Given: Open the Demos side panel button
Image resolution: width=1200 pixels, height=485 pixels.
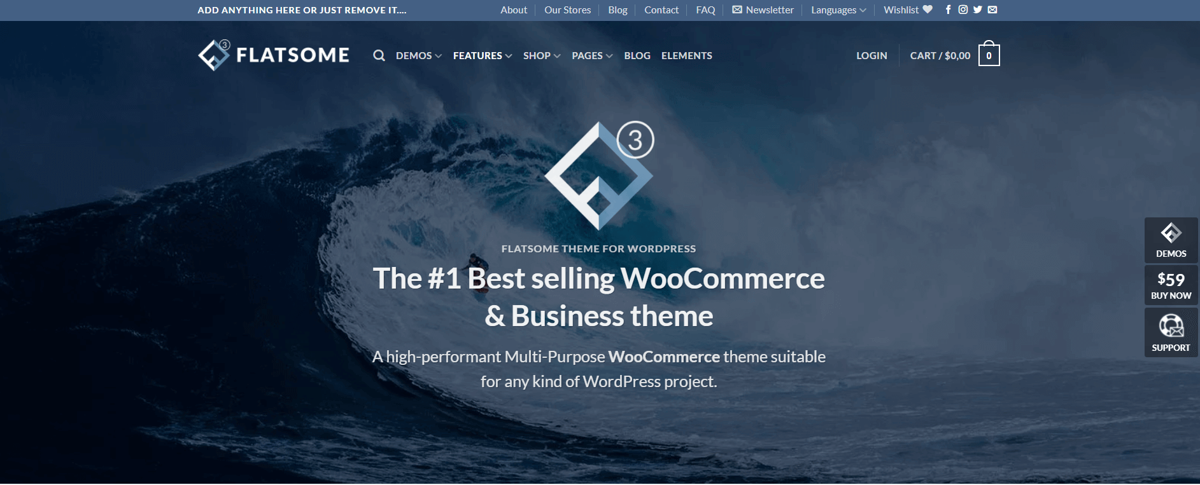Looking at the screenshot, I should (1171, 240).
